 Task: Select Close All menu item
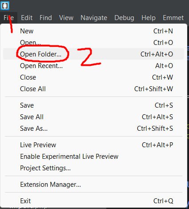(x=94, y=89)
